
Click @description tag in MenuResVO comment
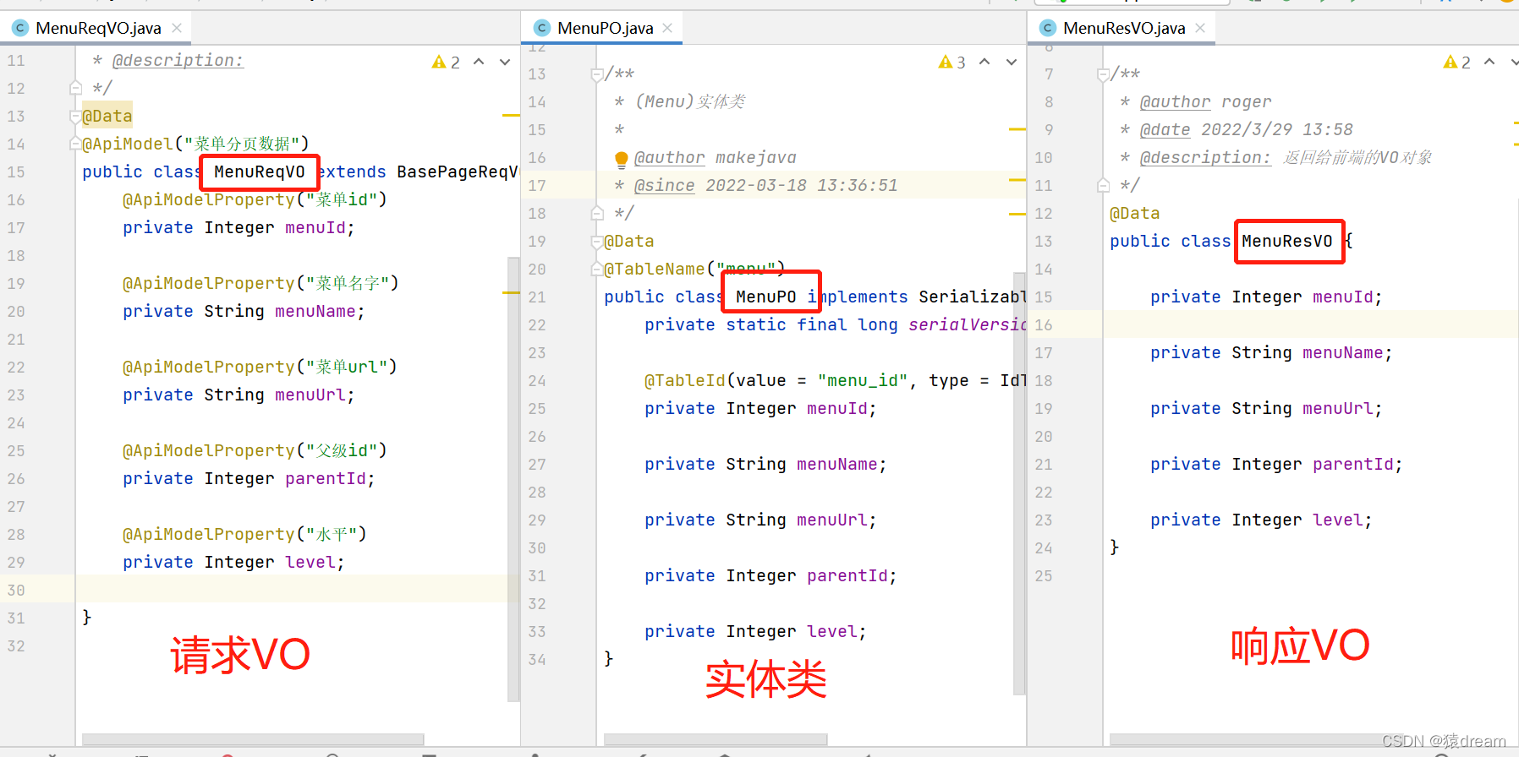1205,158
